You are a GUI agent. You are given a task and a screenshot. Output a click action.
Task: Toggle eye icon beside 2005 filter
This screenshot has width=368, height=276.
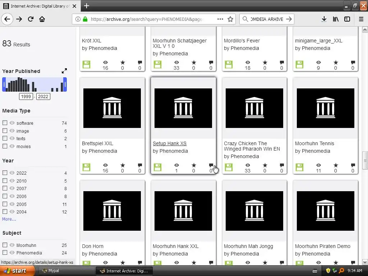(x=12, y=204)
